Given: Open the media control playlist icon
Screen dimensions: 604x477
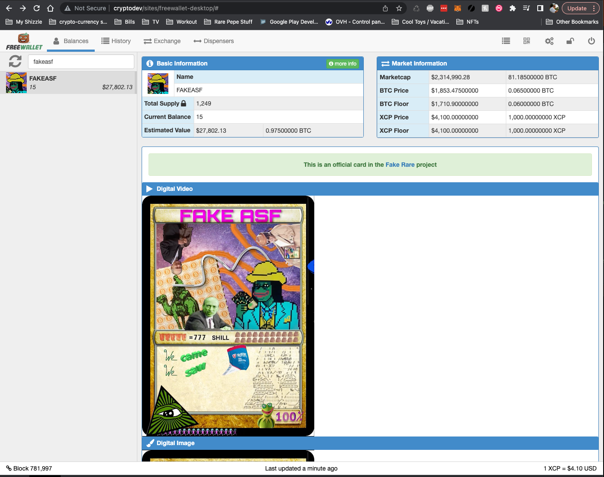Looking at the screenshot, I should (526, 8).
